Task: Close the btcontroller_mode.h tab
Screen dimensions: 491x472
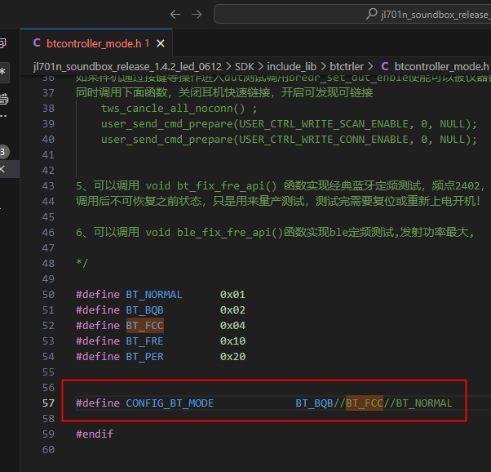Action: click(x=161, y=43)
